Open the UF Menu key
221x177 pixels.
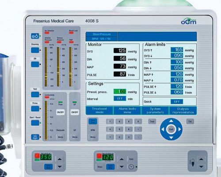[75, 137]
